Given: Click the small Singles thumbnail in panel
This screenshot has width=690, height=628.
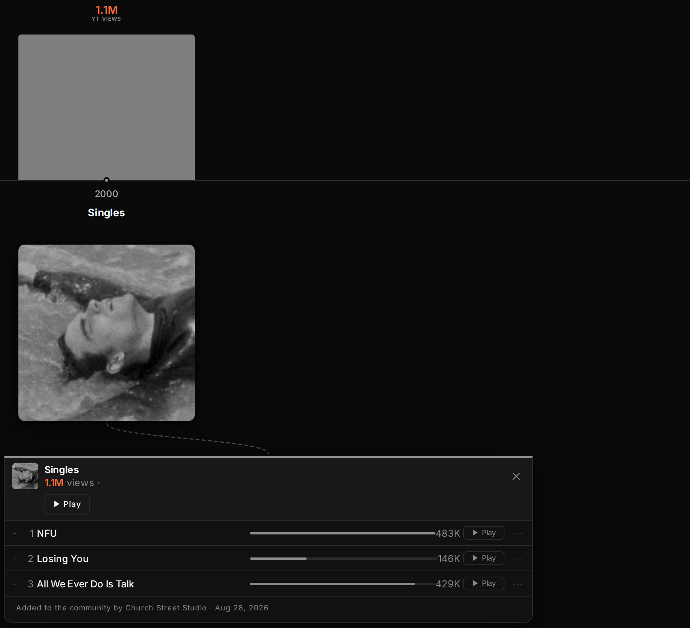Looking at the screenshot, I should coord(25,476).
